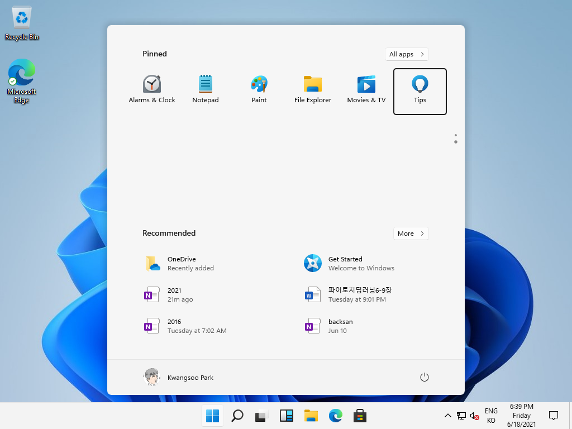Click "Recently added" under OneDrive
This screenshot has height=429, width=572.
191,268
